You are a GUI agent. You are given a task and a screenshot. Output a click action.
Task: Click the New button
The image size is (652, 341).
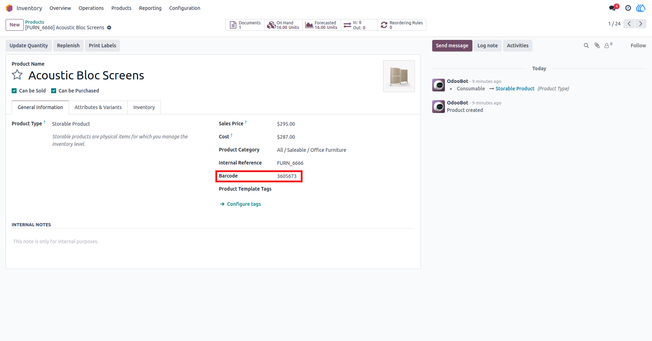click(14, 25)
